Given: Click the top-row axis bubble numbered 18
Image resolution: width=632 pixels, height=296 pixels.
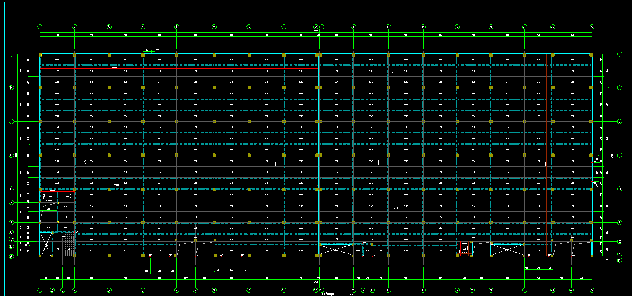Looking at the screenshot, I should (423, 27).
